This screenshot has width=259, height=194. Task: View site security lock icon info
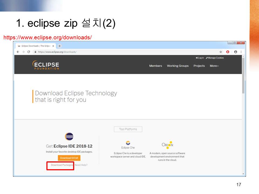click(x=35, y=52)
